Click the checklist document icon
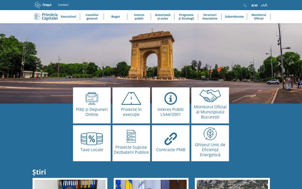This screenshot has height=189, width=302. (x=131, y=136)
